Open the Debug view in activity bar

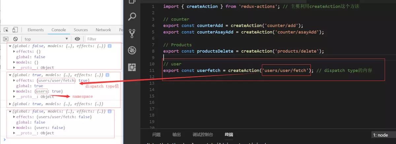132,50
